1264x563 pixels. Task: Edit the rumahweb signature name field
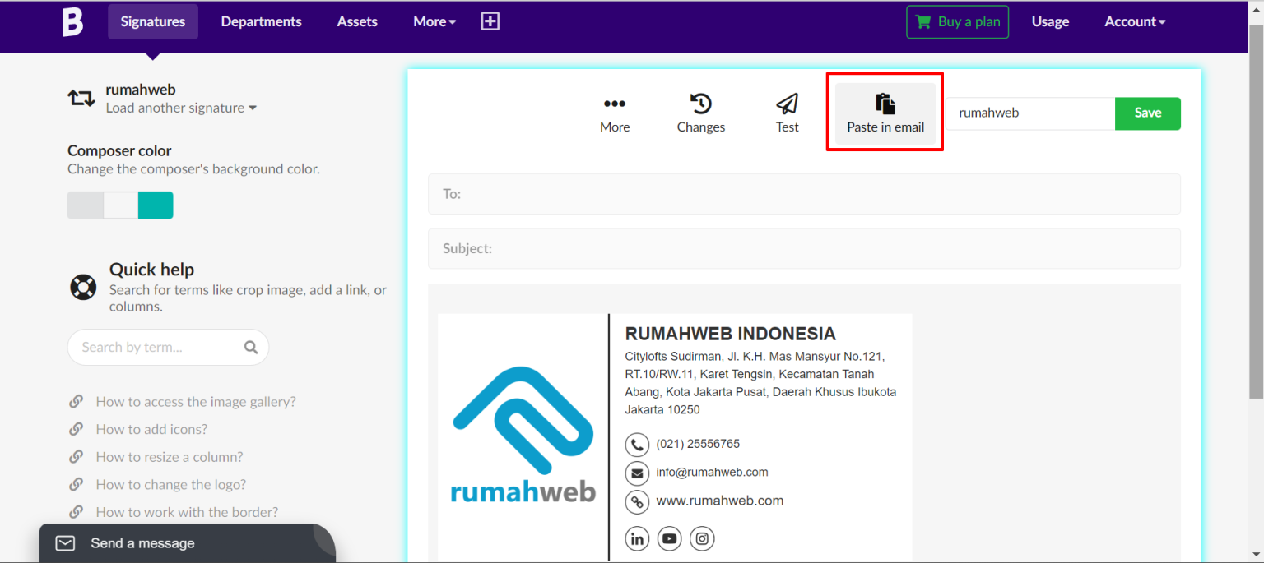coord(1030,113)
